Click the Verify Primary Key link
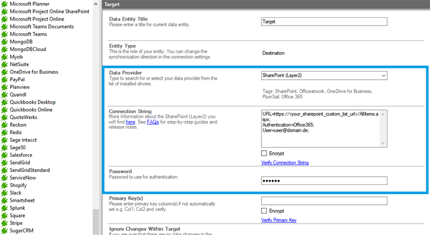Viewport: 430px width, 235px height. (278, 220)
